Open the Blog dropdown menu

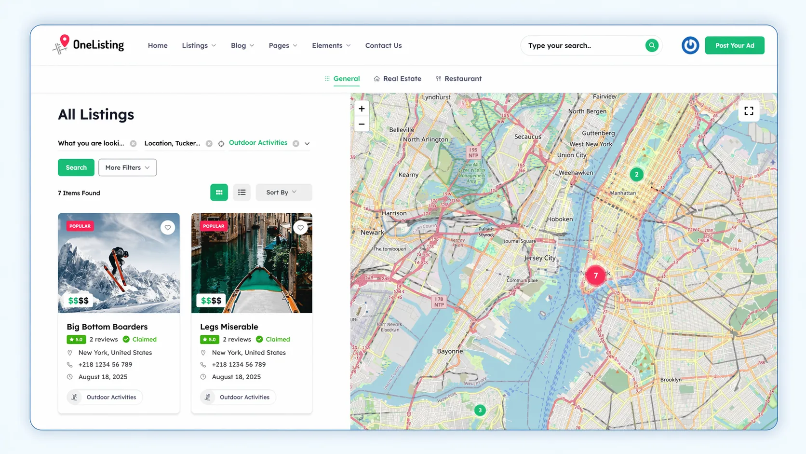(x=242, y=45)
